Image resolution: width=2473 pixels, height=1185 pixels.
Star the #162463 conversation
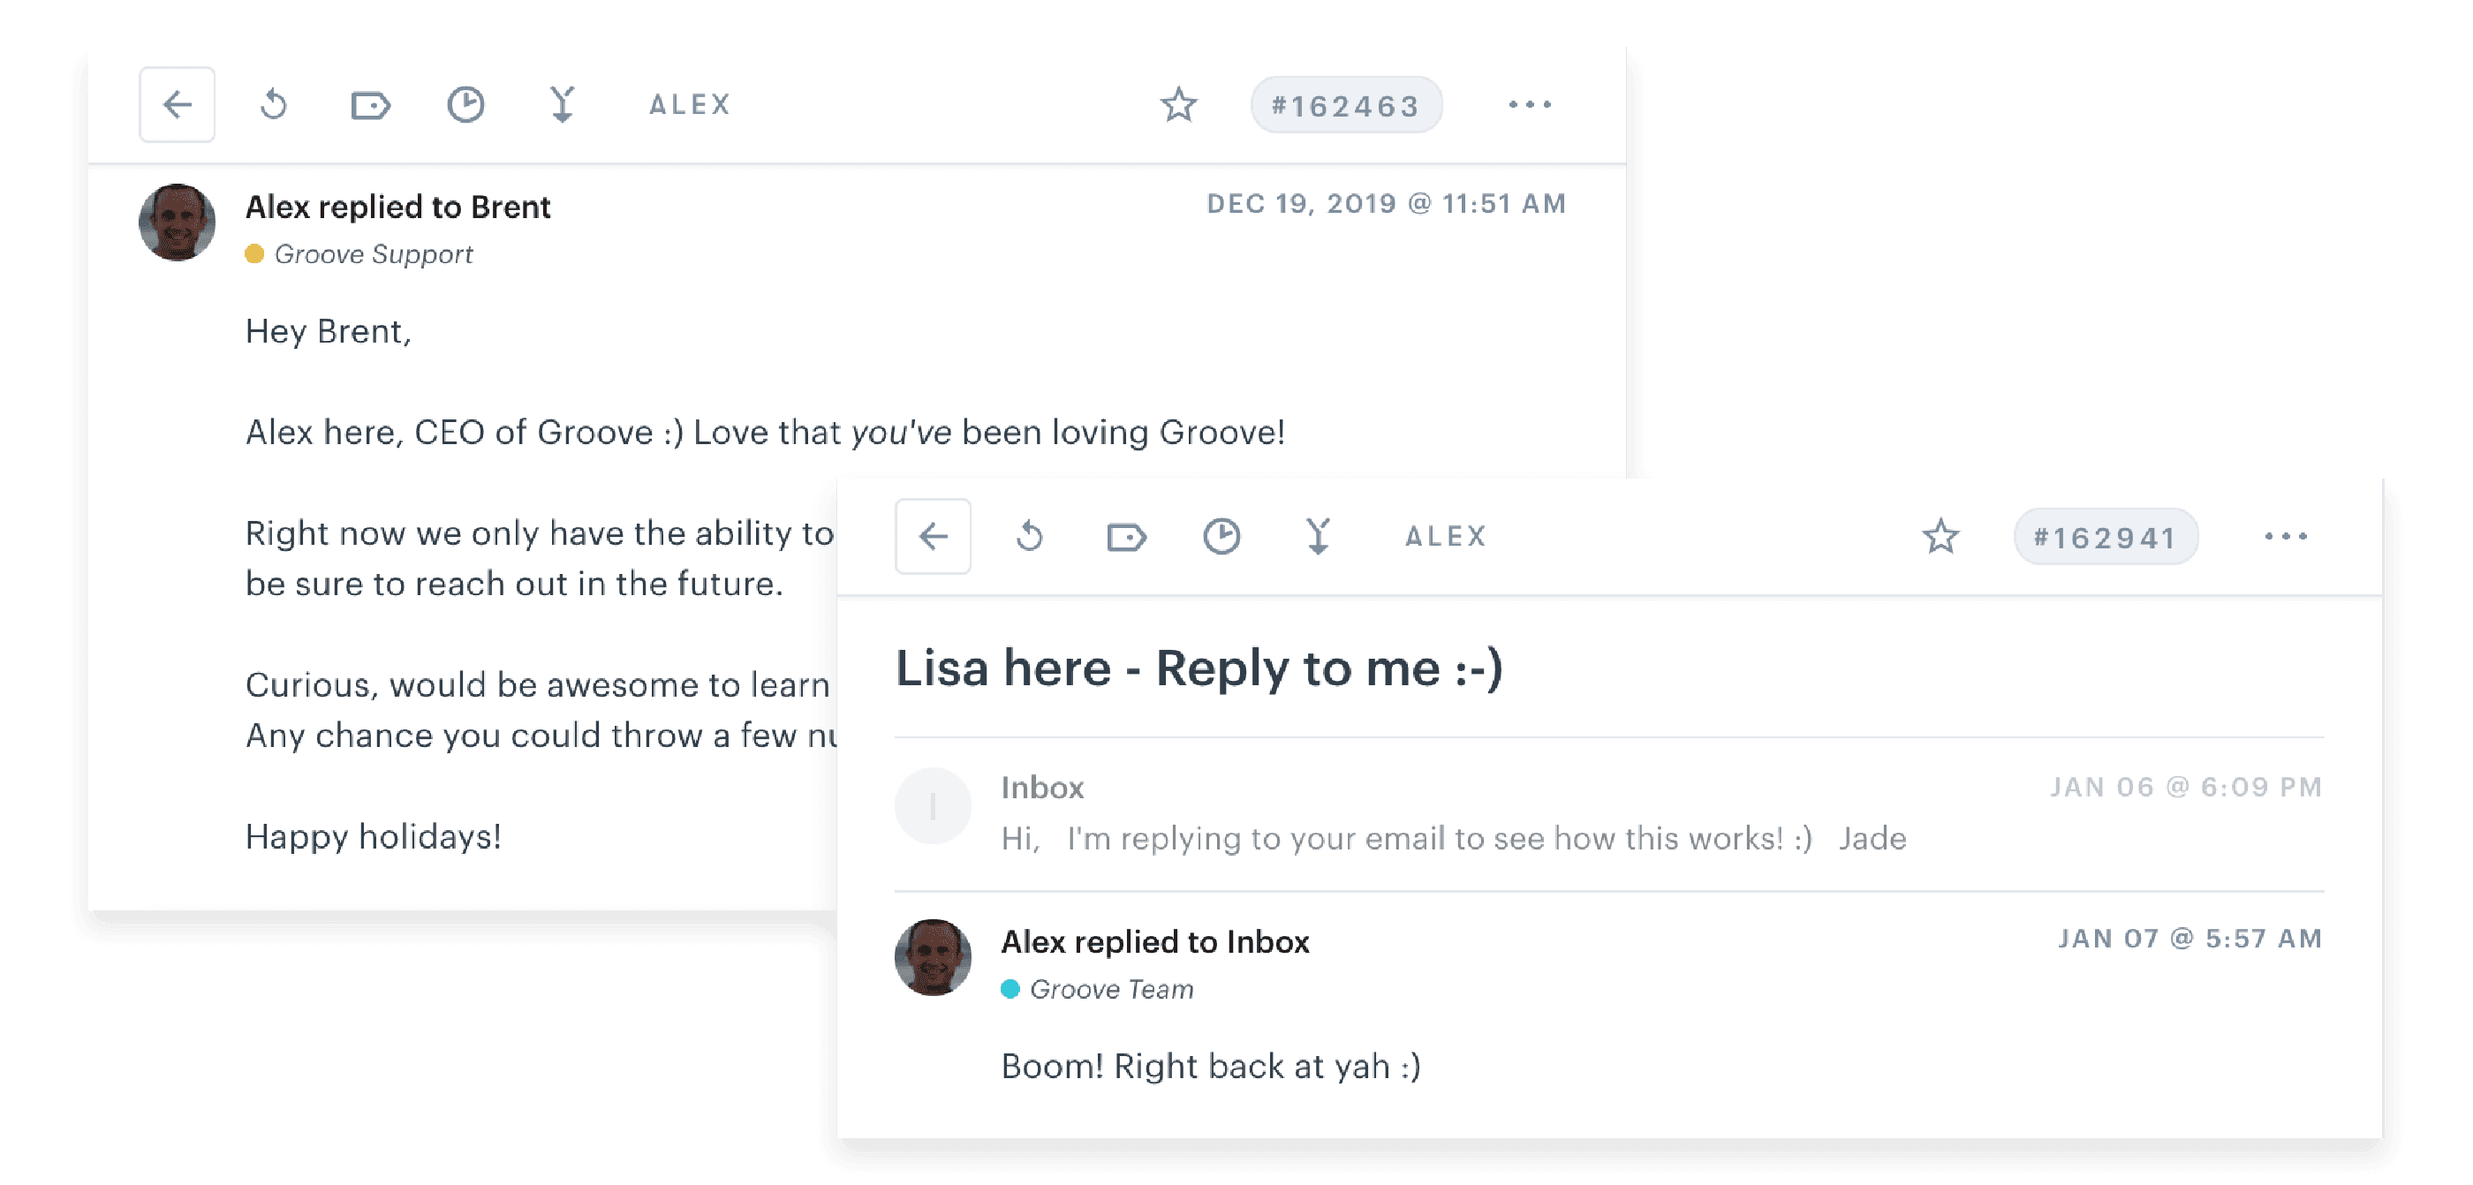tap(1177, 106)
